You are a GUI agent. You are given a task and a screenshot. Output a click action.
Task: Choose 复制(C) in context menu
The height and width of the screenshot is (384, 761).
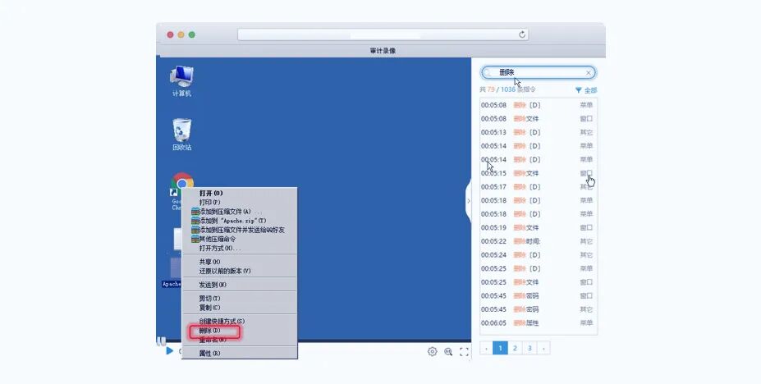click(x=239, y=308)
